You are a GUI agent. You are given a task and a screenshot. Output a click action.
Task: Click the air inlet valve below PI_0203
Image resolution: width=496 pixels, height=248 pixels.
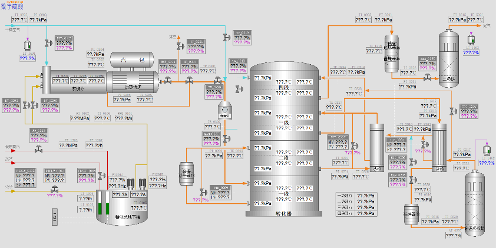[48, 42]
